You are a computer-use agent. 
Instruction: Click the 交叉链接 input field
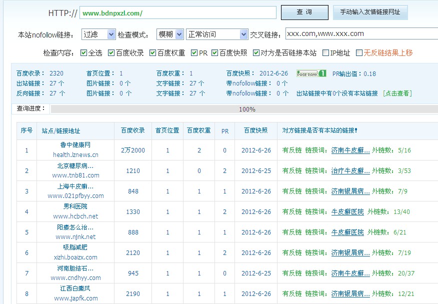click(x=361, y=33)
